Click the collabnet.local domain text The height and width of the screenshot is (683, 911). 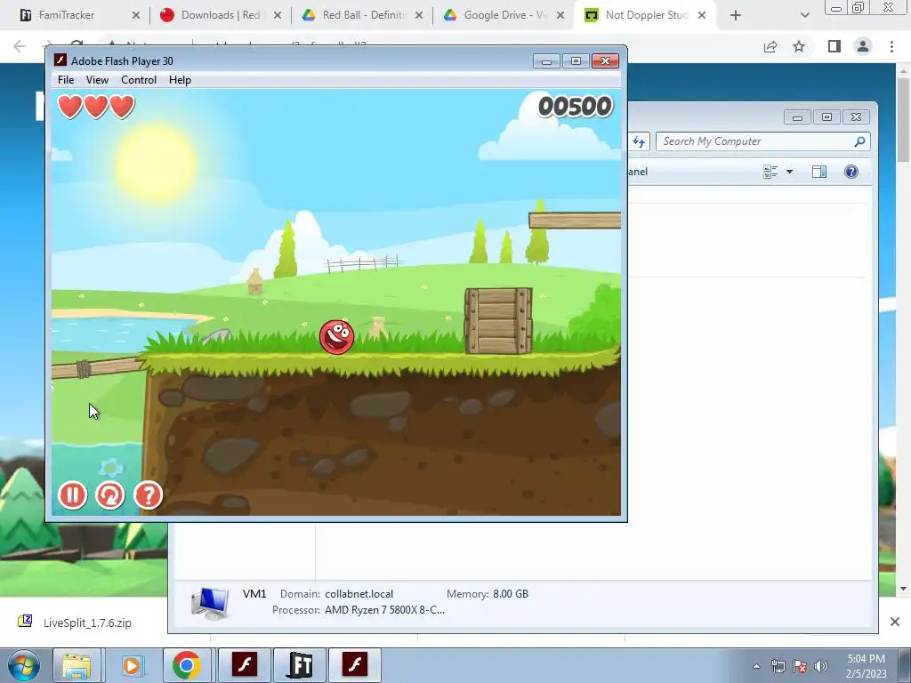(359, 593)
